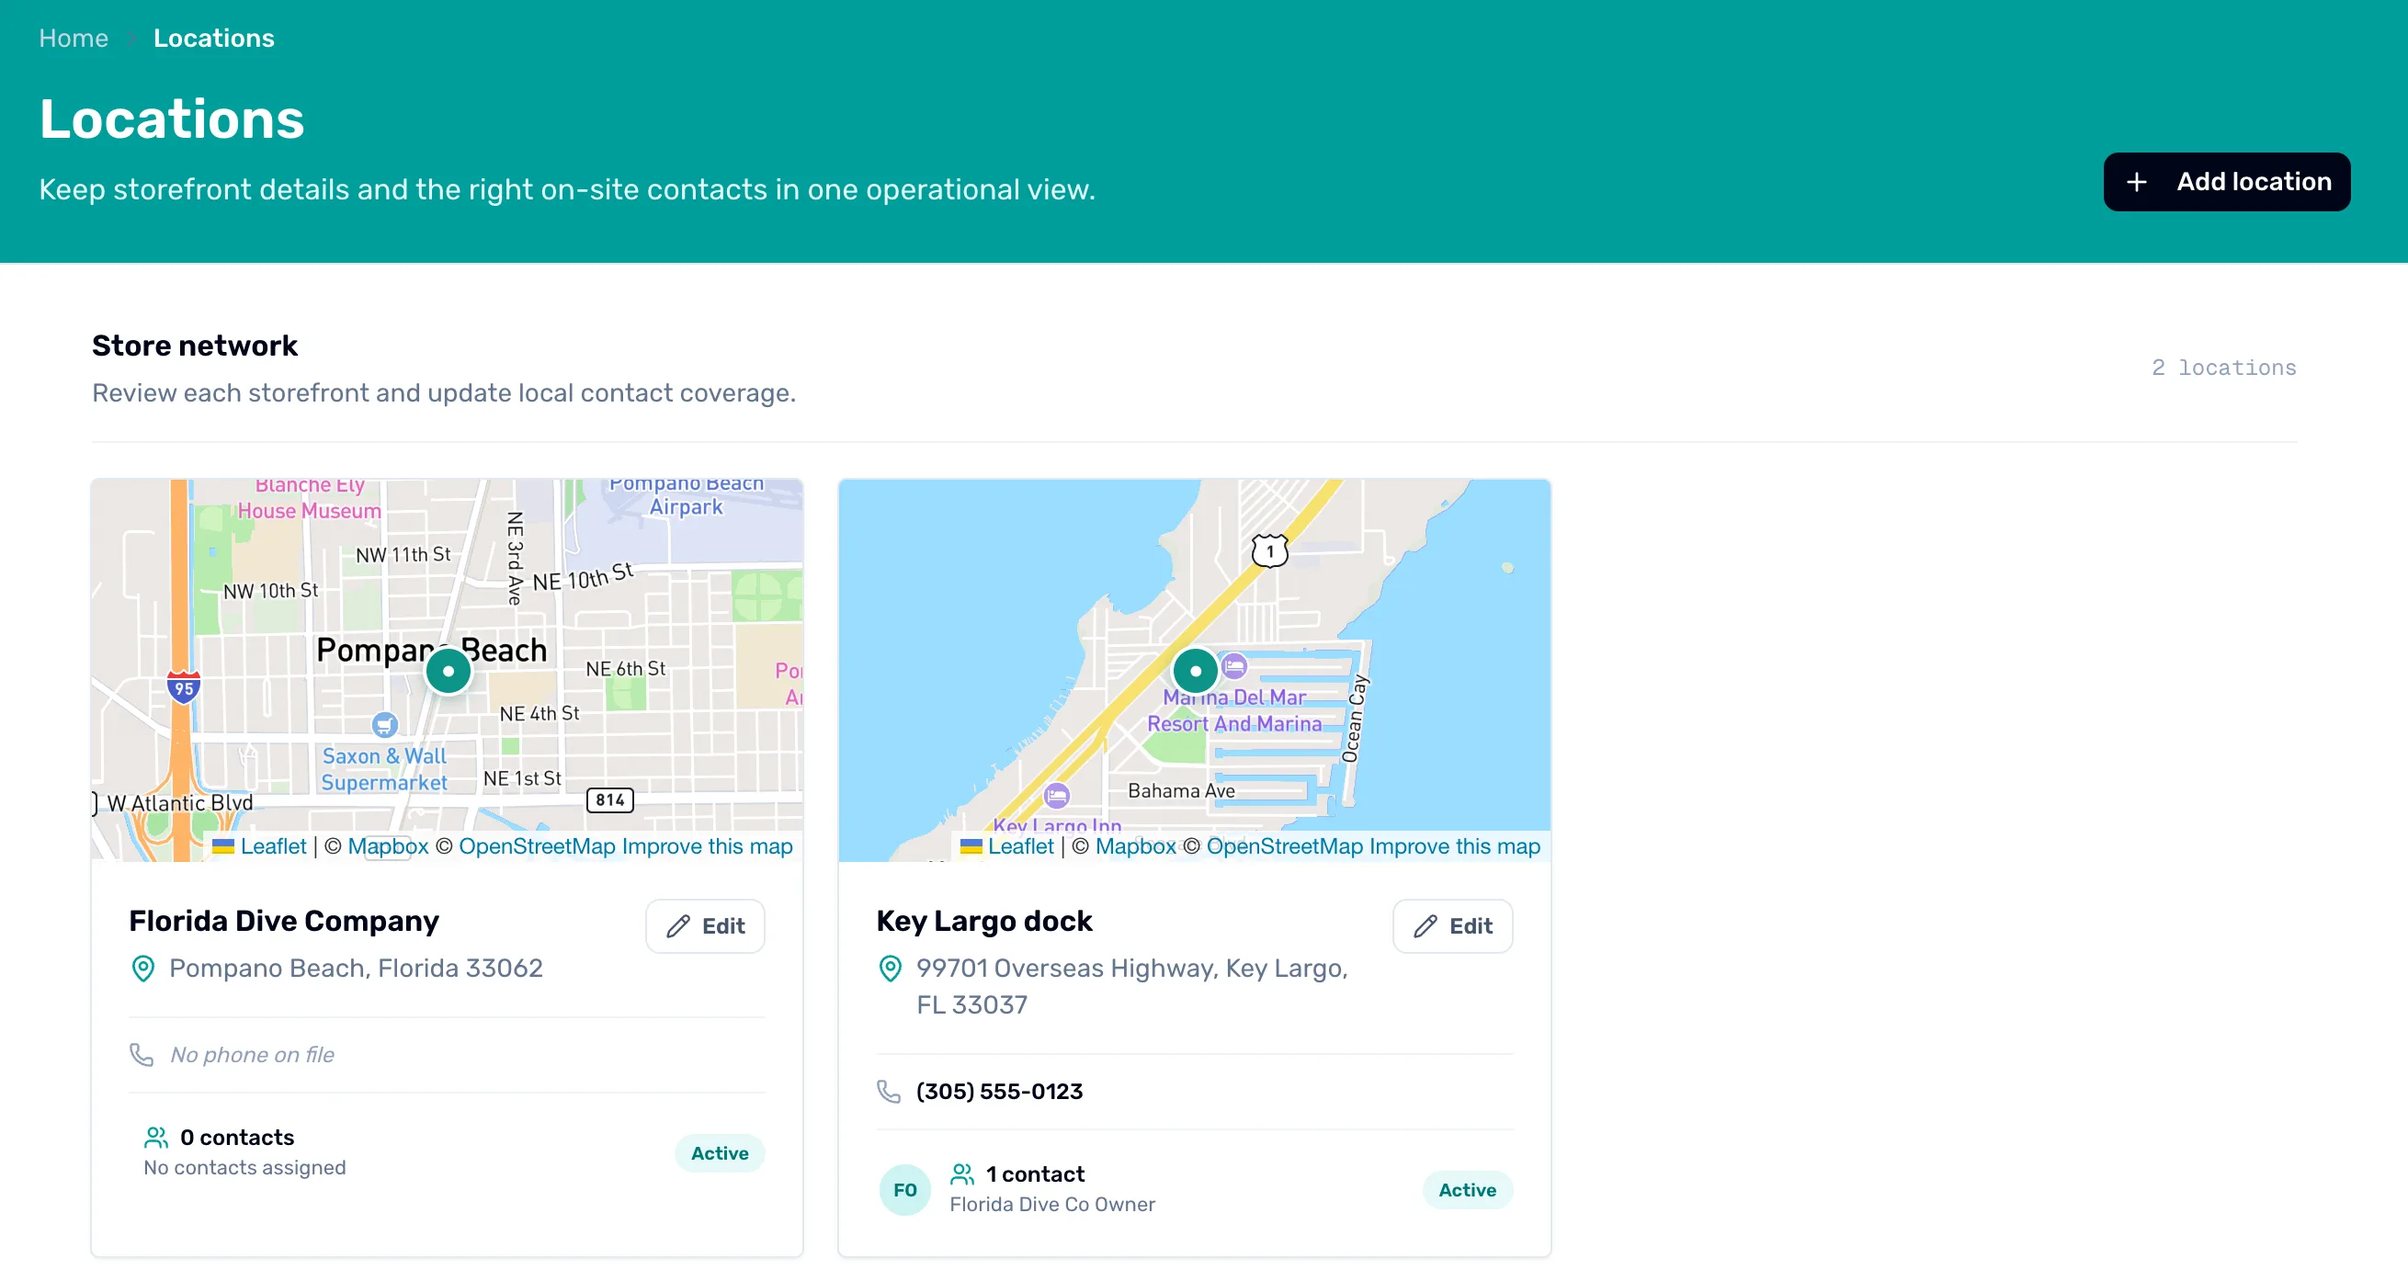This screenshot has width=2408, height=1281.
Task: Go to Home in the breadcrumb
Action: [x=74, y=39]
